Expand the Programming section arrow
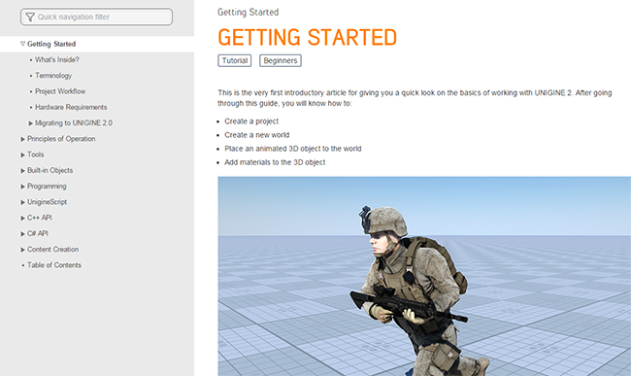This screenshot has height=376, width=631. [22, 187]
